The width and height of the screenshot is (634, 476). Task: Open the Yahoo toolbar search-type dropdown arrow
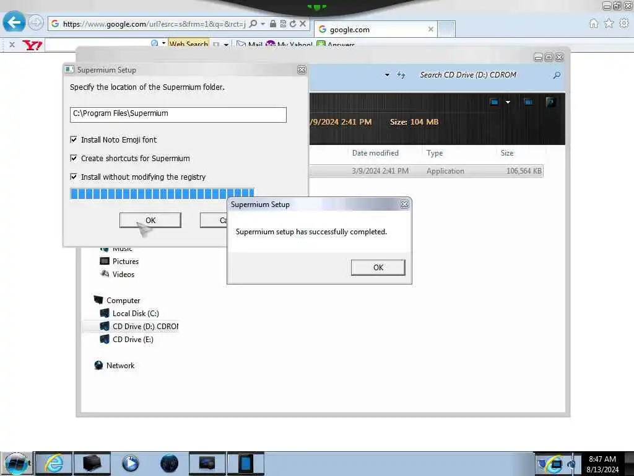coord(163,43)
